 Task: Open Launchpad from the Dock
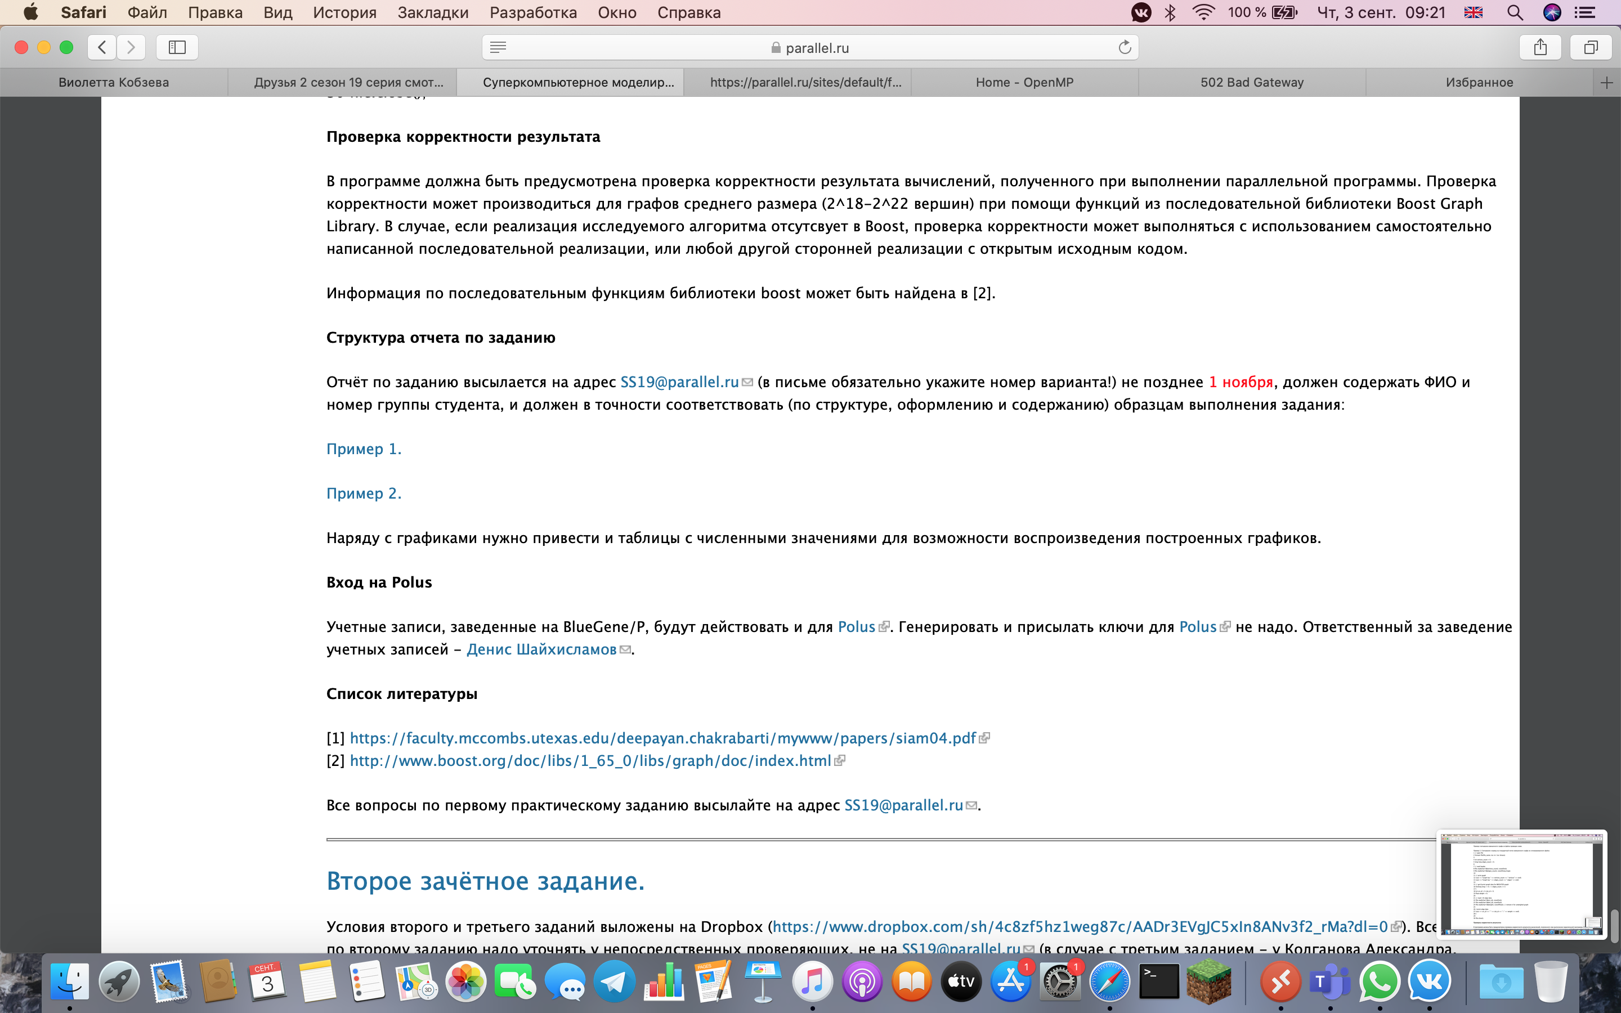[119, 981]
